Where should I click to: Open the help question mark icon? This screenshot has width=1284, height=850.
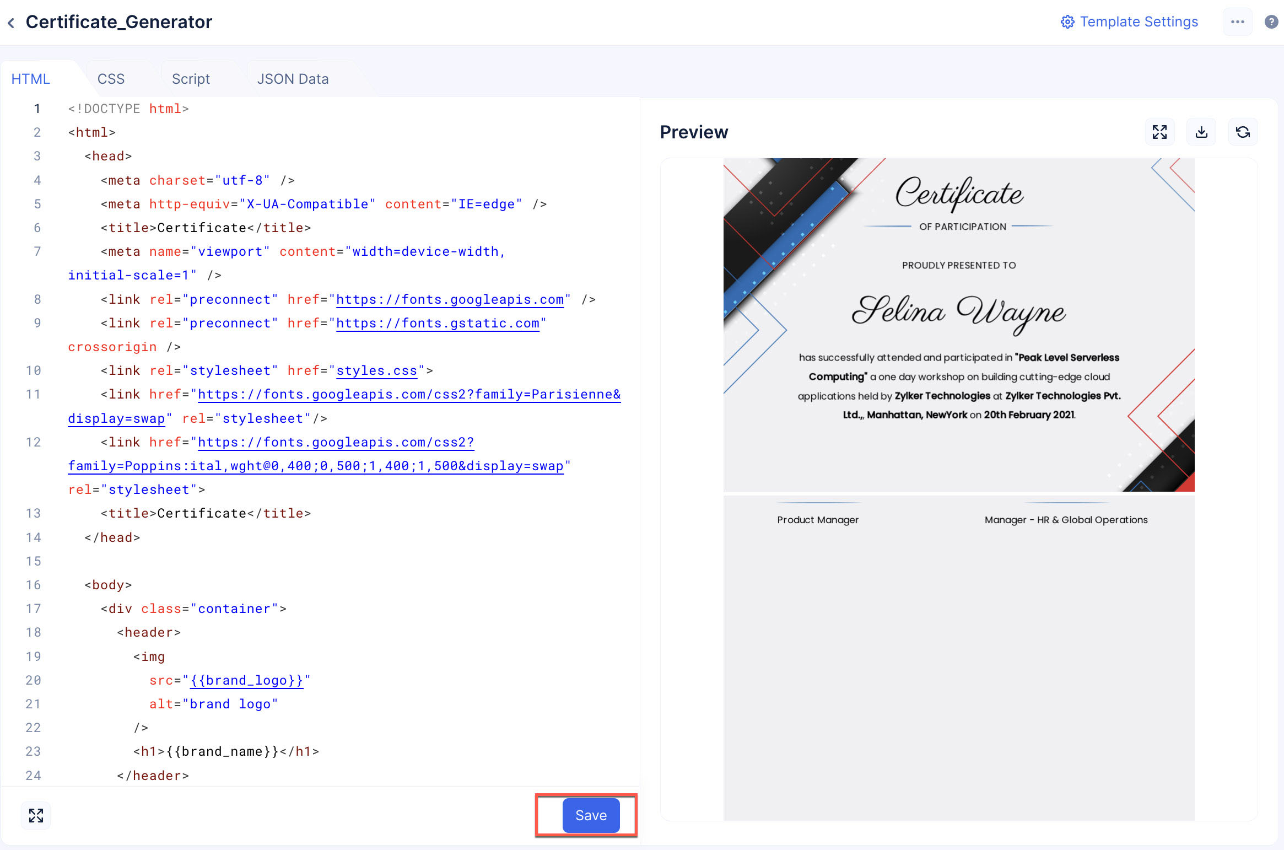pos(1271,22)
